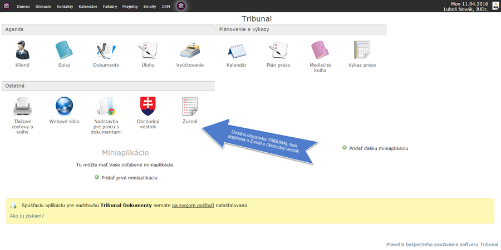Image resolution: width=501 pixels, height=250 pixels.
Task: Select Projekty in top menu
Action: pos(130,6)
